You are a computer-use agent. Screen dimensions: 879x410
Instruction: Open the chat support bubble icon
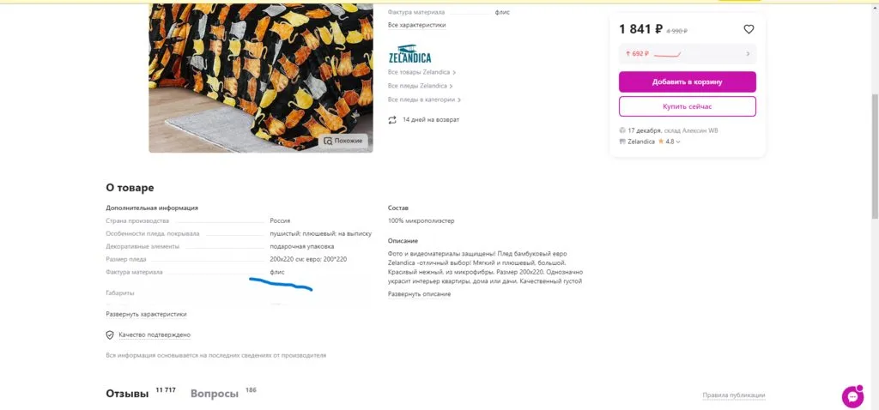[x=852, y=396]
